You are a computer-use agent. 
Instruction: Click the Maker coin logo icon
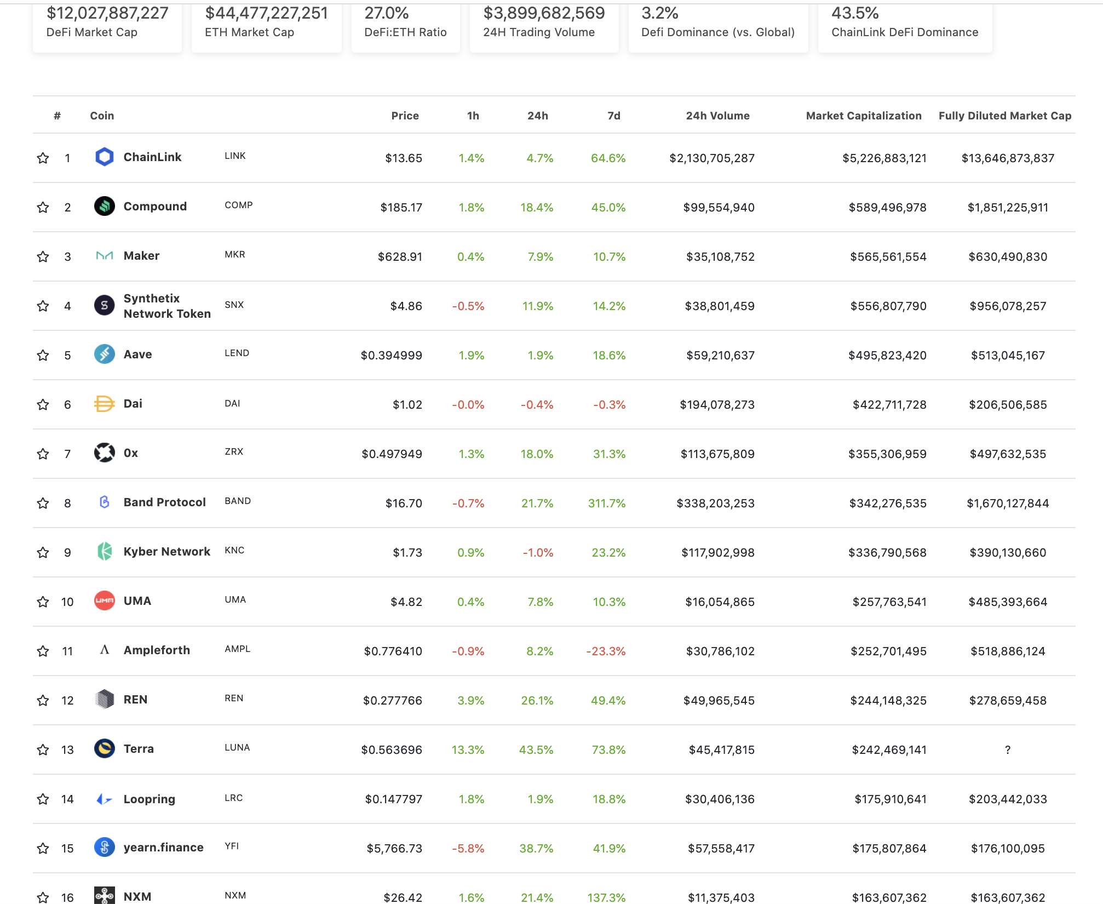(x=104, y=256)
